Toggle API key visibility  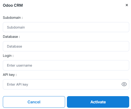point(124,84)
